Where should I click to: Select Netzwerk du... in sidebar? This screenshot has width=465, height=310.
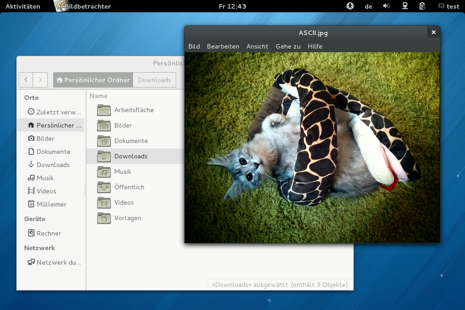[x=59, y=262]
